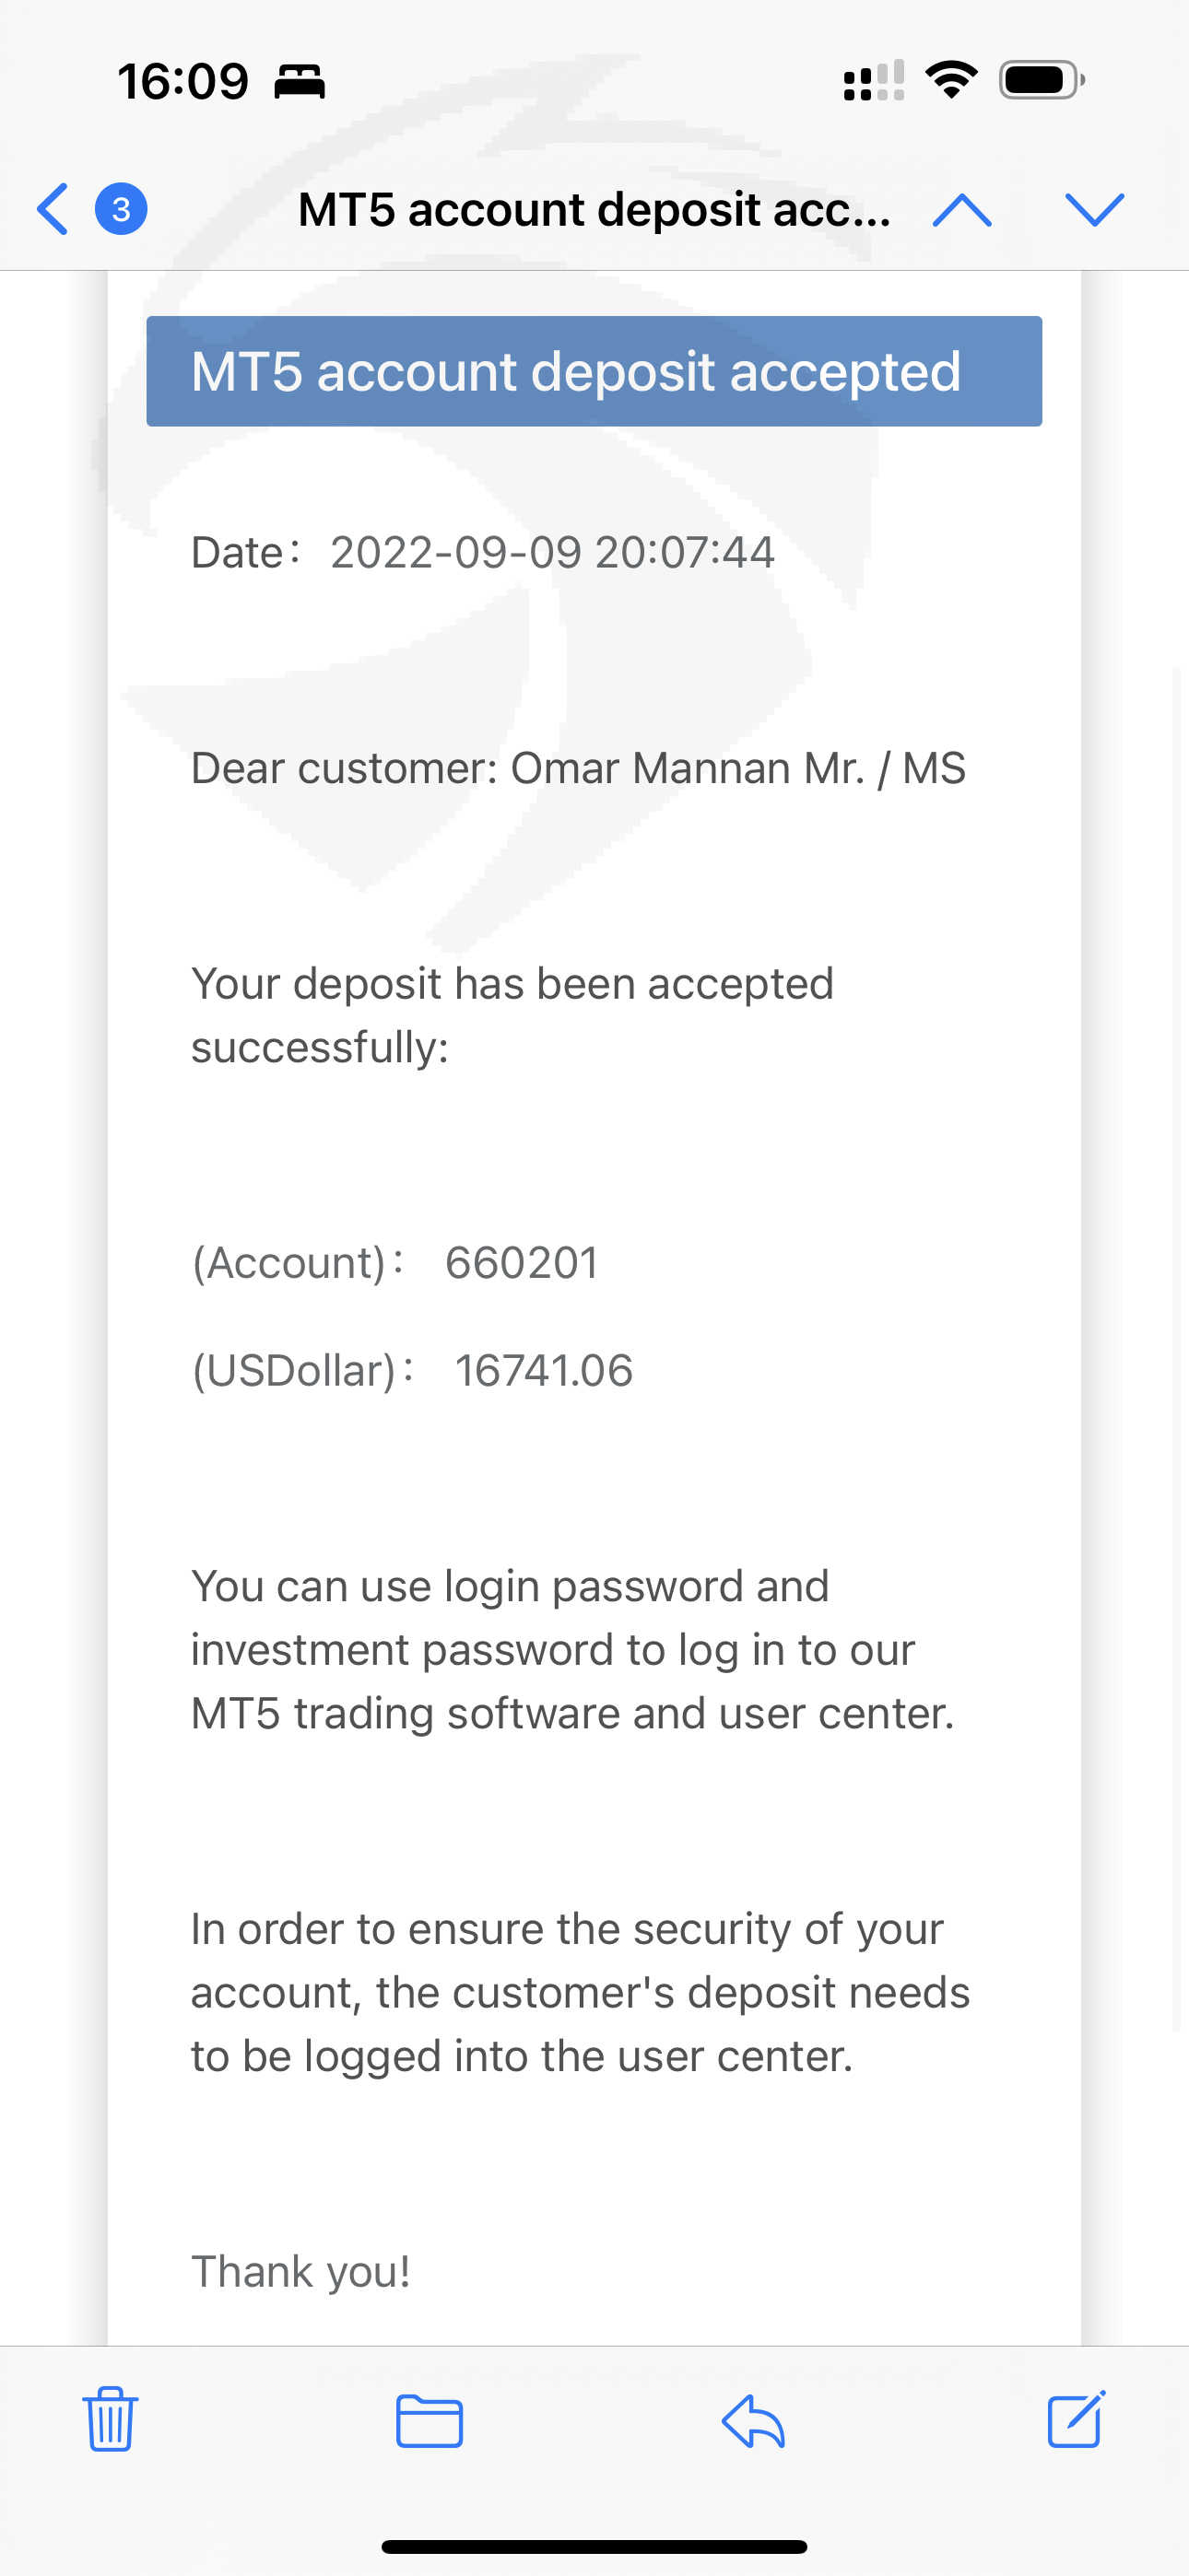Viewport: 1189px width, 2576px height.
Task: Go to next message with down arrow
Action: click(x=1094, y=210)
